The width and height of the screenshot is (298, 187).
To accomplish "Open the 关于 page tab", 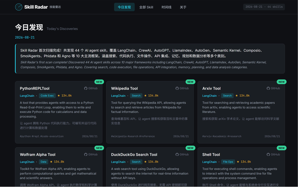I will (x=183, y=7).
